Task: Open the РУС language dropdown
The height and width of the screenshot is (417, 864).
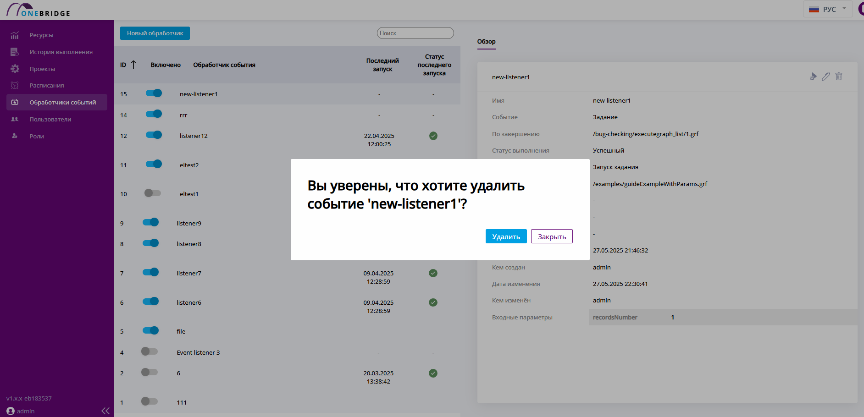Action: [828, 9]
